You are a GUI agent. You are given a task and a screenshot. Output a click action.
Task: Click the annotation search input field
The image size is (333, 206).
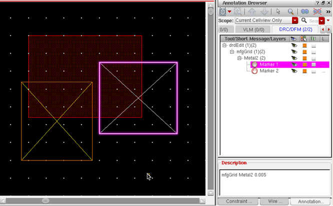tap(313, 21)
